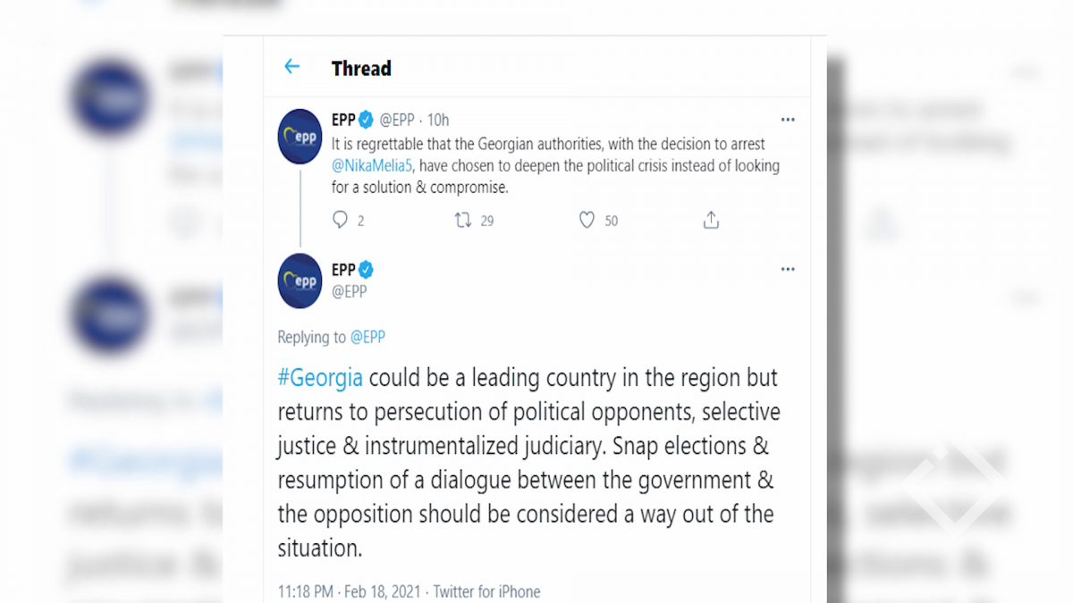This screenshot has height=603, width=1073.
Task: Click the @EPP handle below second name
Action: 350,291
